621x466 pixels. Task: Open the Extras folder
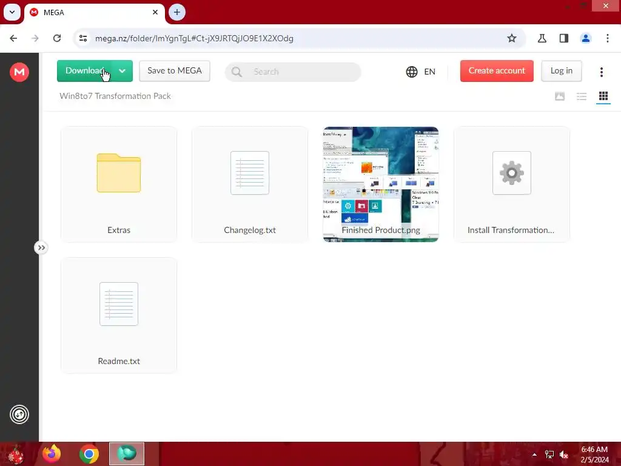coord(119,184)
